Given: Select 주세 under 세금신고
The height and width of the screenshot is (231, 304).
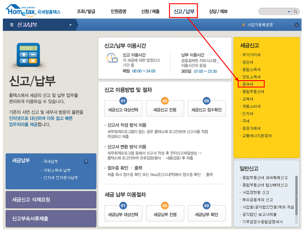Looking at the screenshot, I should pos(246,121).
